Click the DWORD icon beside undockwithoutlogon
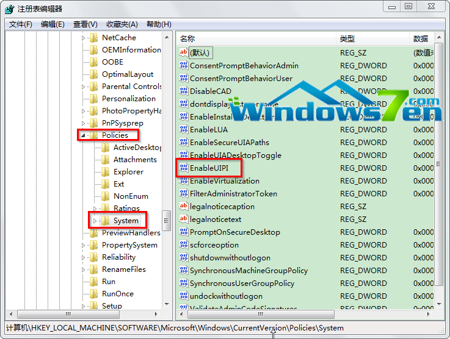The image size is (450, 339). pyautogui.click(x=184, y=296)
